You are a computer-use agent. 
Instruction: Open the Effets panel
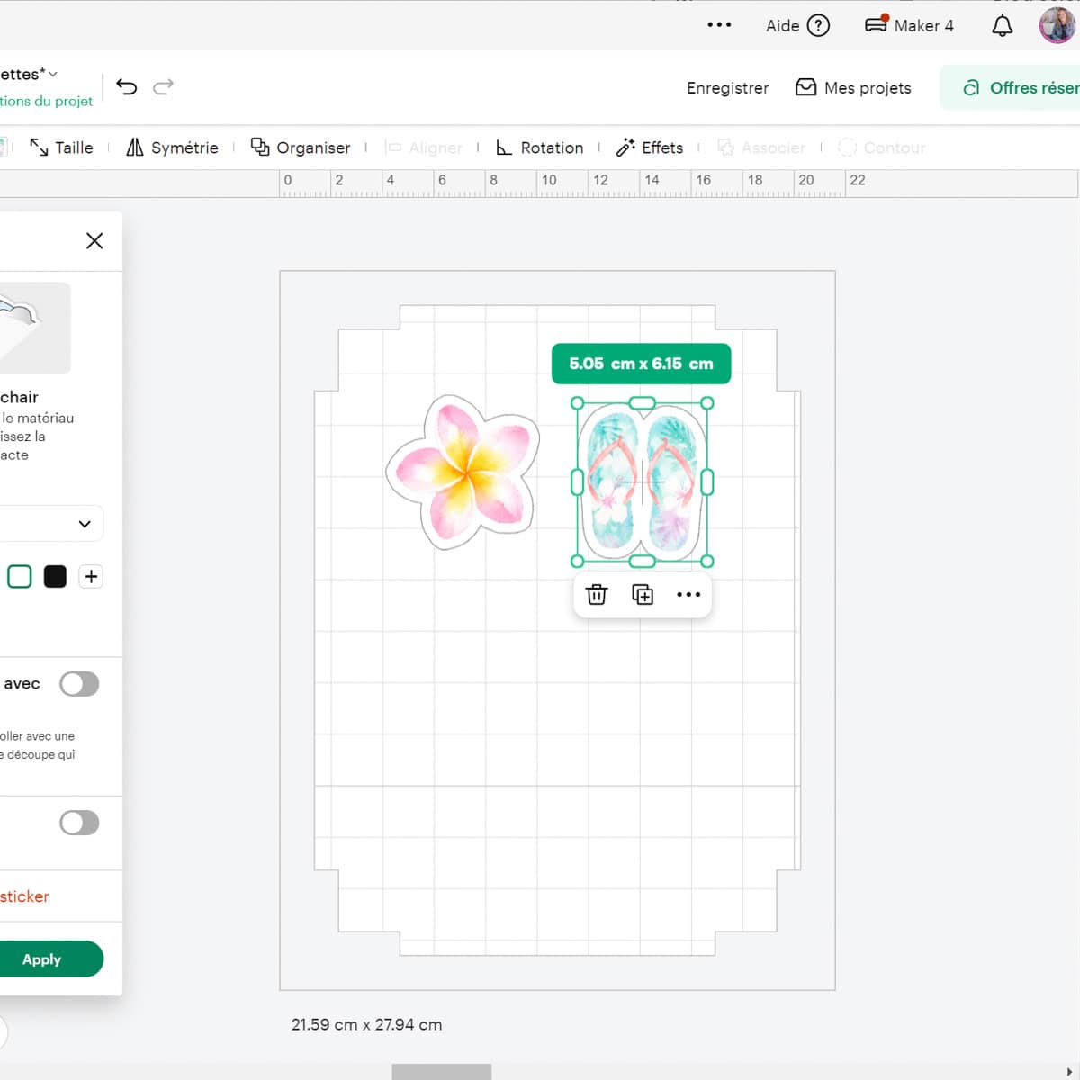(x=650, y=147)
